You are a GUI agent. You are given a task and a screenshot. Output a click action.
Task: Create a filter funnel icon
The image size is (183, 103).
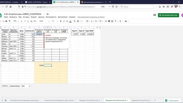click(116, 21)
